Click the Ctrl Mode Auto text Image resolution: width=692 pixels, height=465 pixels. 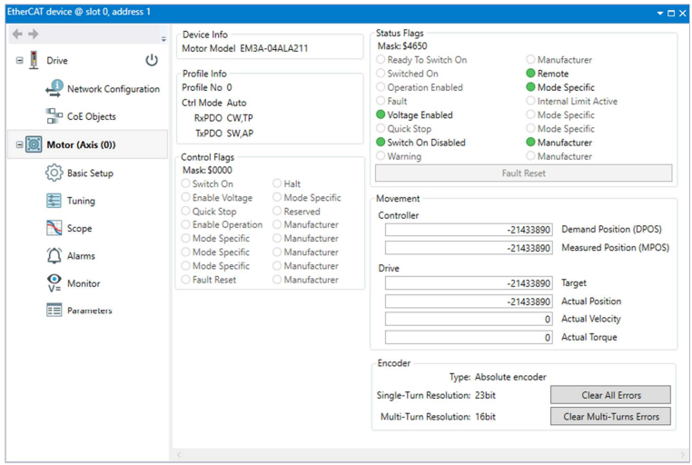pyautogui.click(x=214, y=103)
